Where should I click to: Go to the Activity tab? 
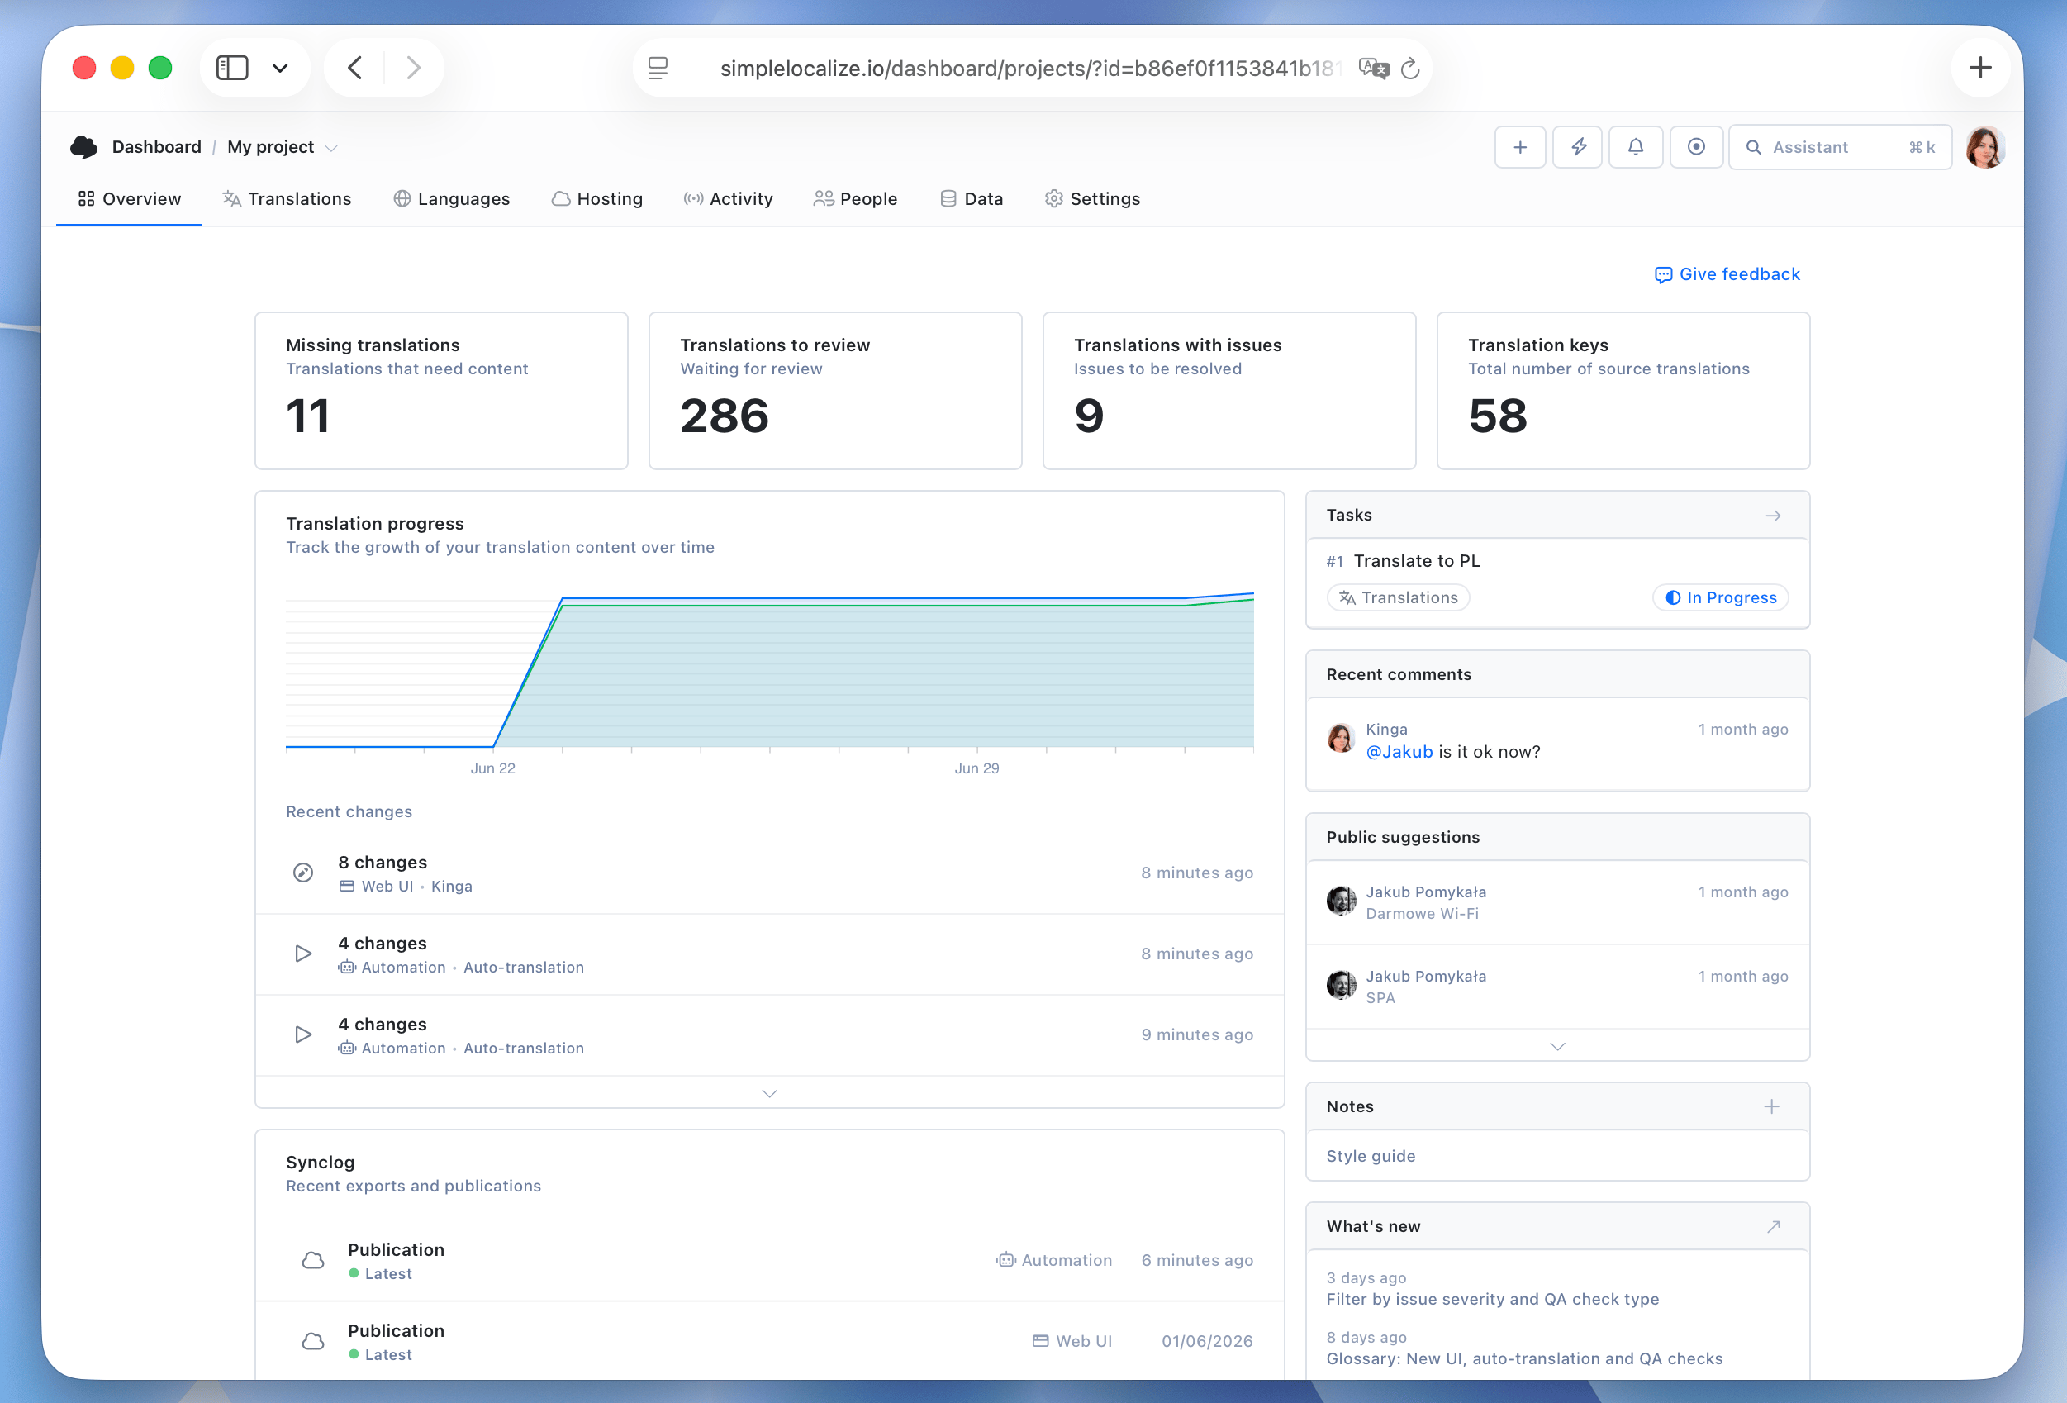click(x=729, y=199)
